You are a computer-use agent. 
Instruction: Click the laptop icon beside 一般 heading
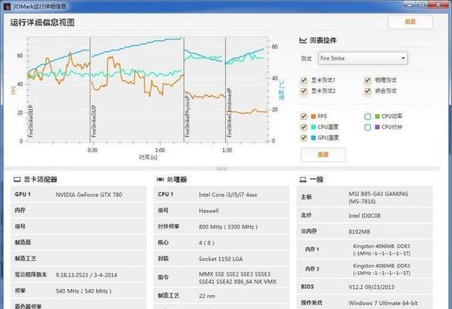click(303, 179)
